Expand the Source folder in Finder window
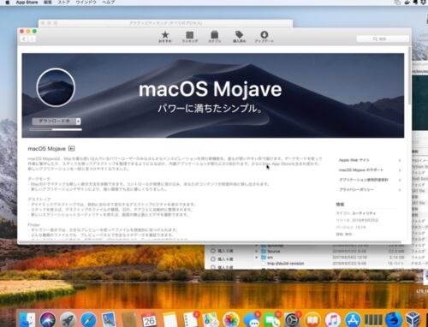Viewport: 428px width, 327px height. point(257,252)
